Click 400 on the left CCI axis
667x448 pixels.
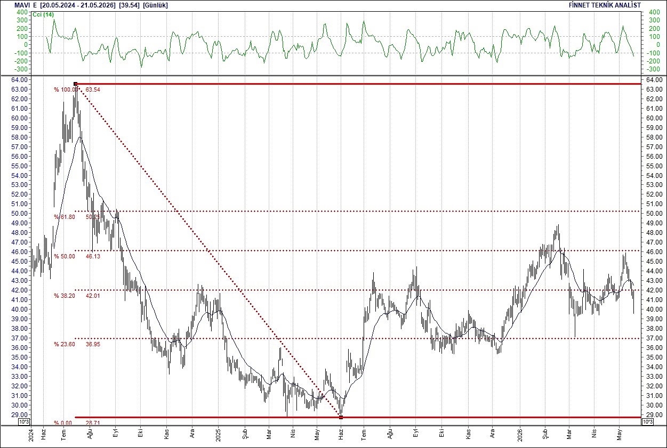coord(22,12)
